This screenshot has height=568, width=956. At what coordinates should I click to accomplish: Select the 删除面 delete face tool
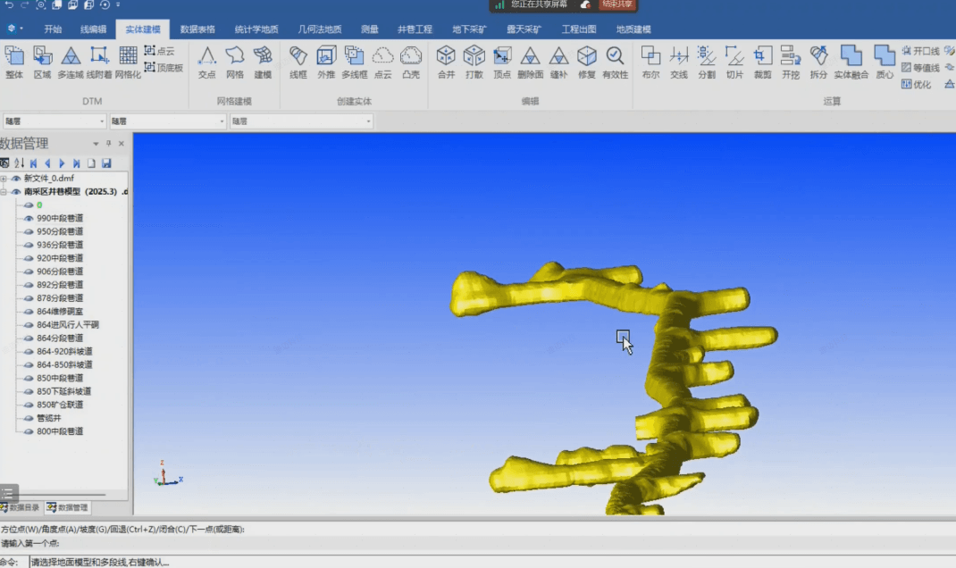(530, 63)
